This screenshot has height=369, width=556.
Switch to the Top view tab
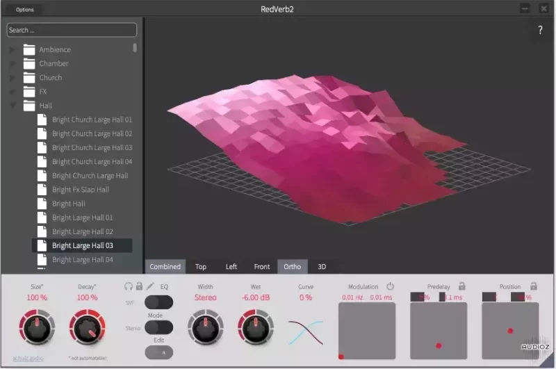point(201,267)
